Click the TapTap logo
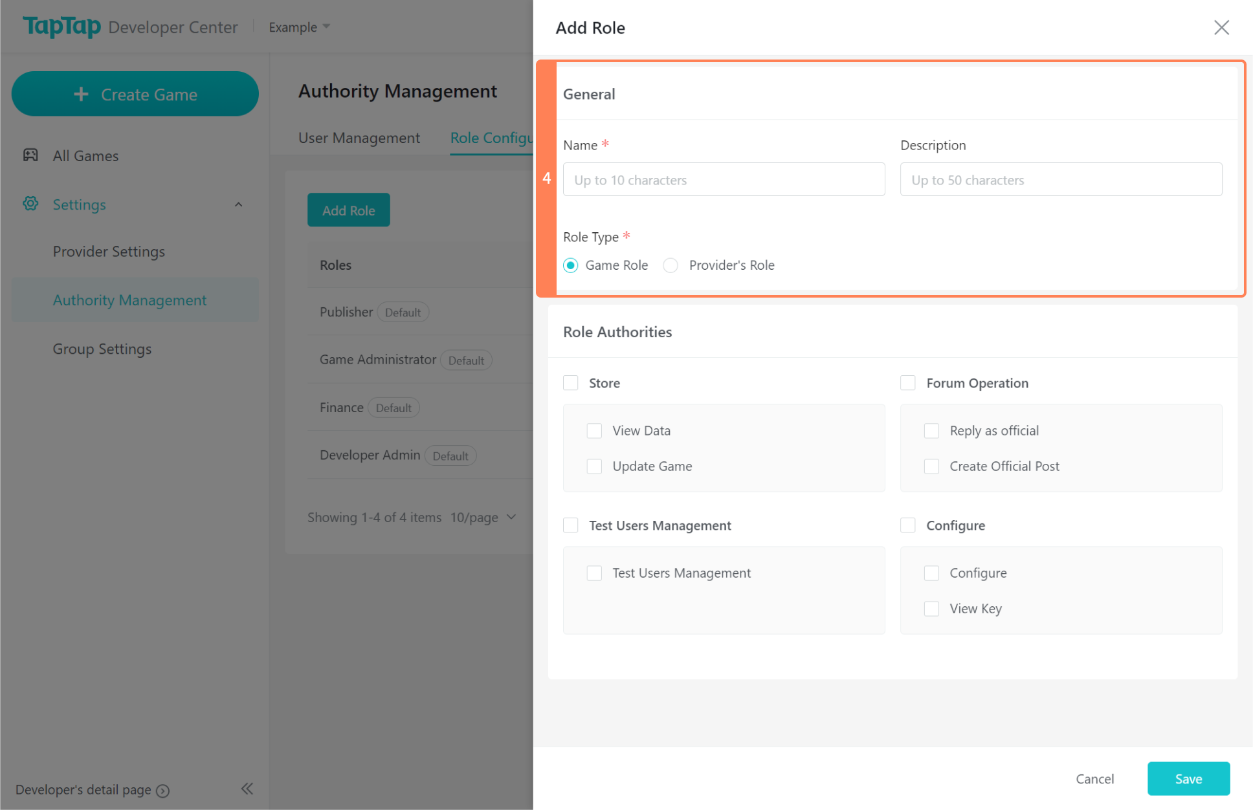Image resolution: width=1253 pixels, height=810 pixels. [x=61, y=27]
